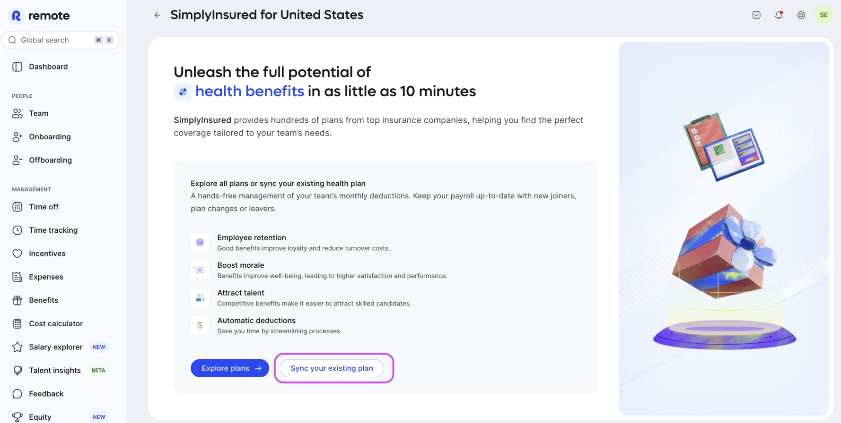Click the help lifebuoy icon
The width and height of the screenshot is (841, 423).
point(801,15)
